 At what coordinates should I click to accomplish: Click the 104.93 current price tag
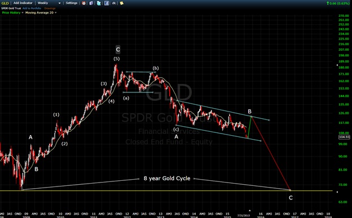click(344, 137)
